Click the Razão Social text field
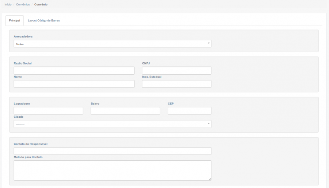 (74, 71)
